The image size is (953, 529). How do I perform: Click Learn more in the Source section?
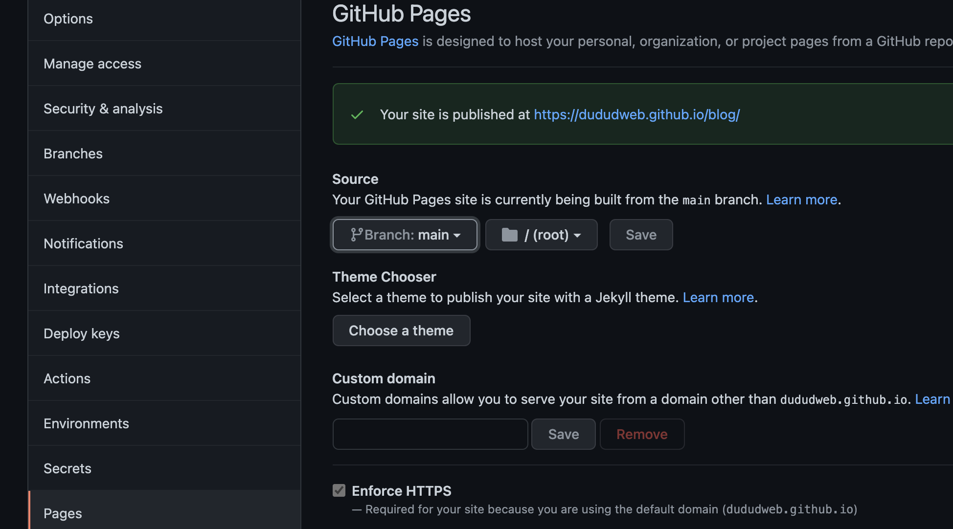[x=801, y=200]
